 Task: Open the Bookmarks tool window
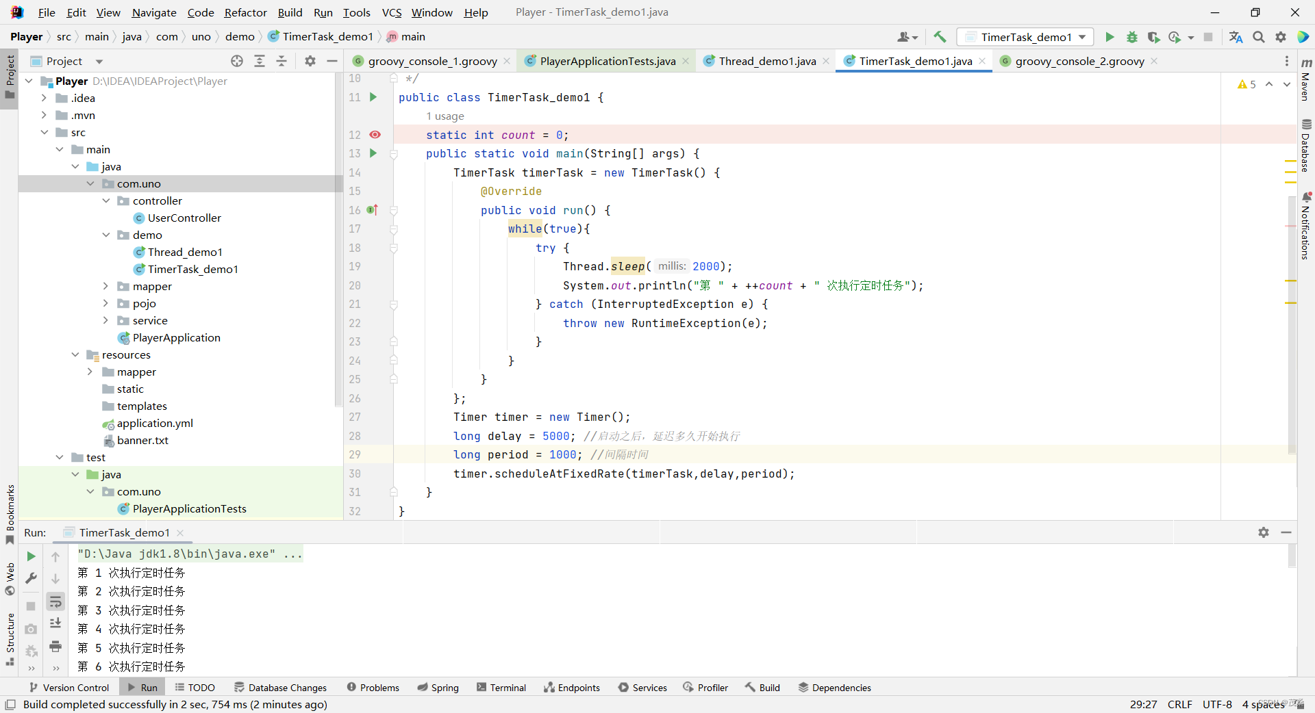[x=10, y=513]
